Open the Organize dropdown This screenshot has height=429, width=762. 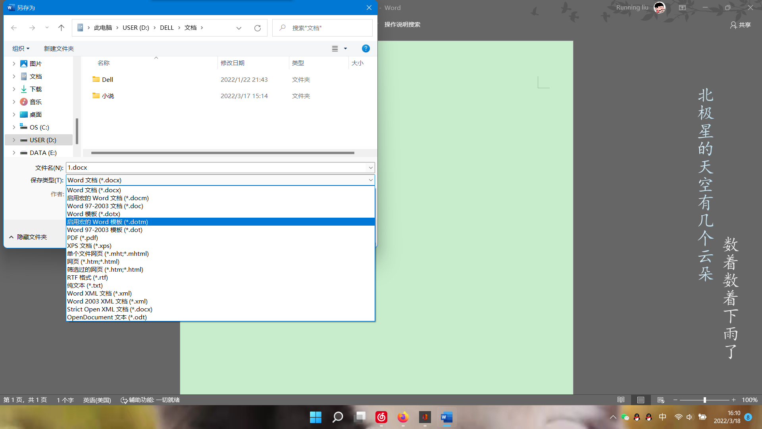[21, 48]
